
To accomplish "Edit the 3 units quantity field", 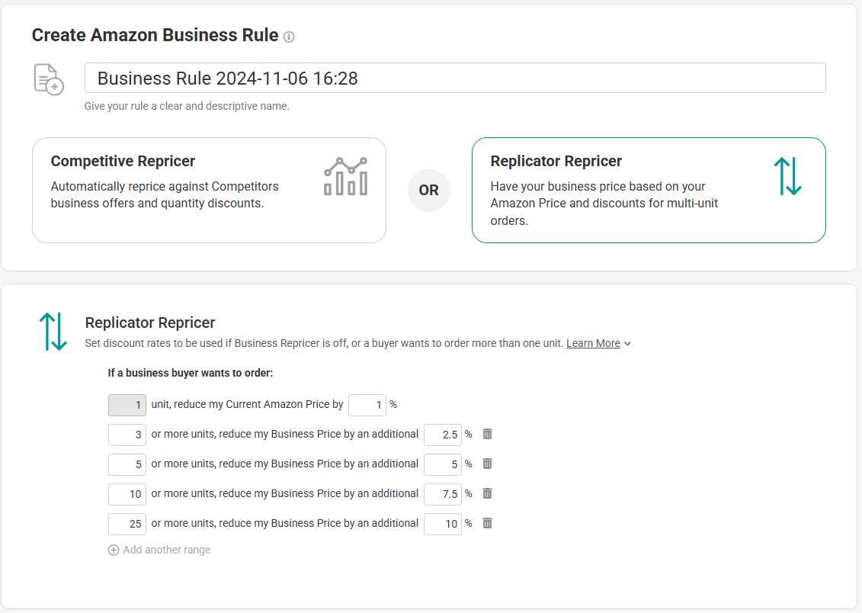I will pyautogui.click(x=127, y=435).
